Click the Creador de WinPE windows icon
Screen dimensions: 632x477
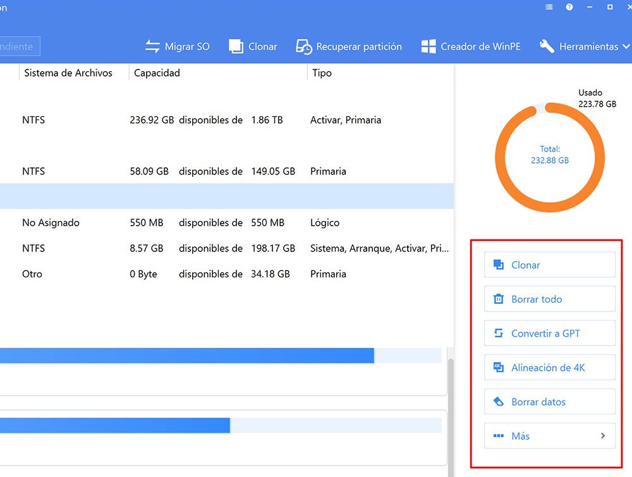[428, 47]
